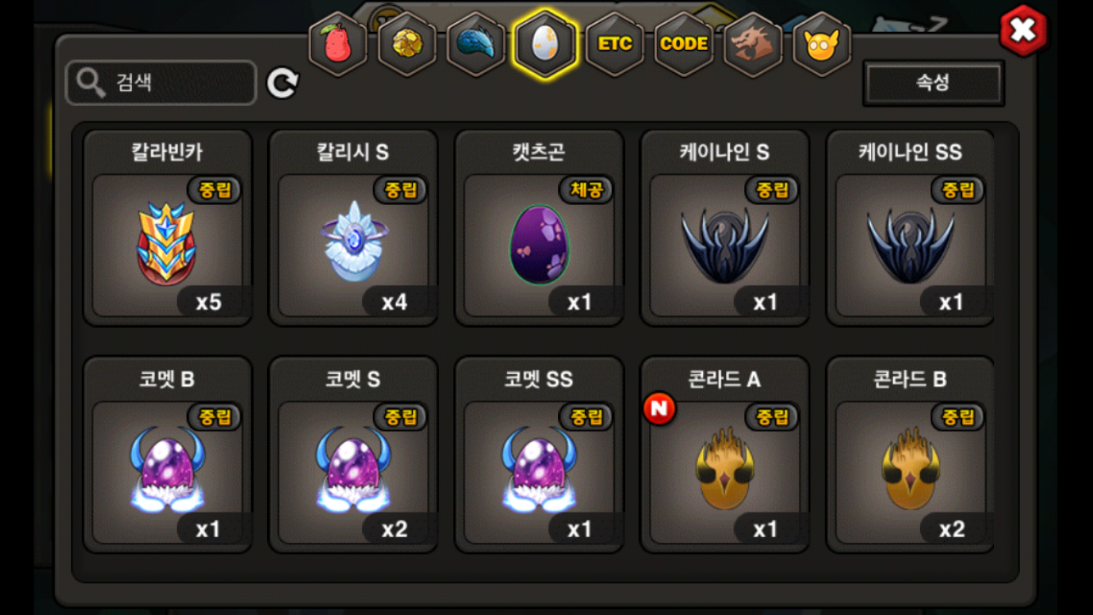Open the blue dragon item tab
Screen dimensions: 1093x615
[476, 43]
